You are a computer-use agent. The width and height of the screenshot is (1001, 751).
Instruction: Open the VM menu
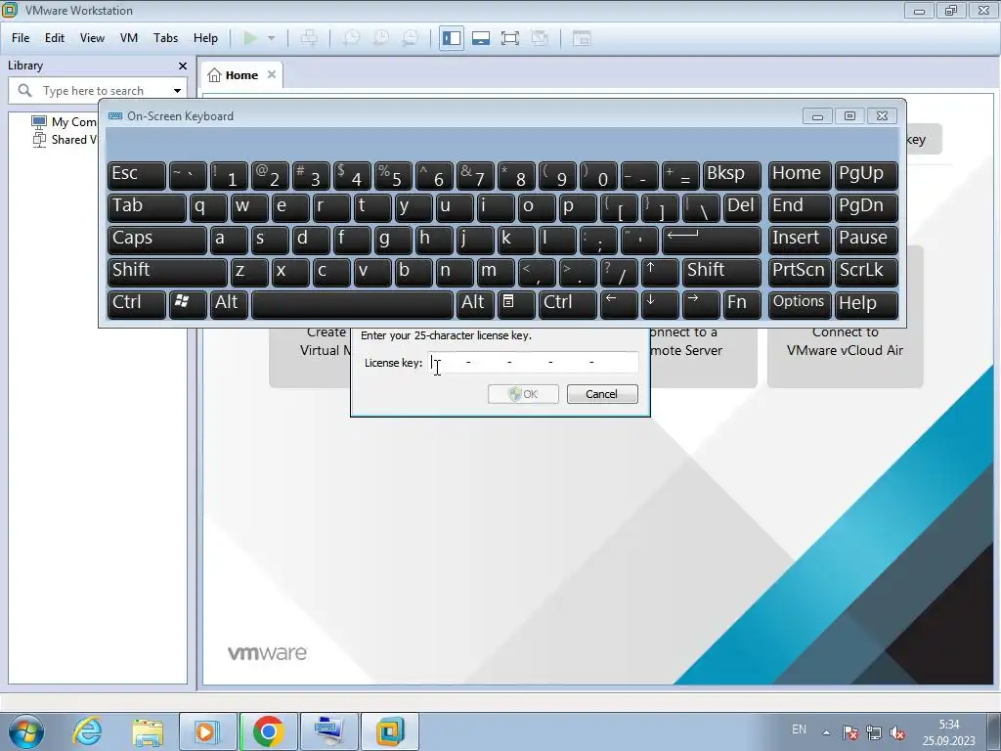click(129, 38)
